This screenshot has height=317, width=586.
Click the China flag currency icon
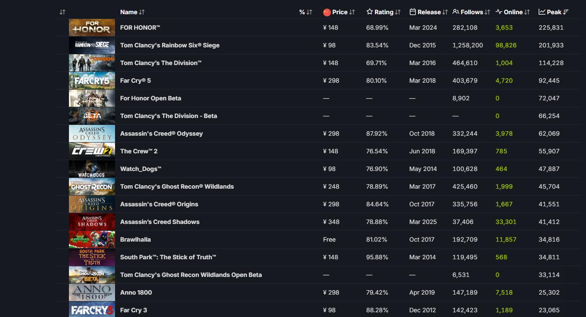click(327, 12)
